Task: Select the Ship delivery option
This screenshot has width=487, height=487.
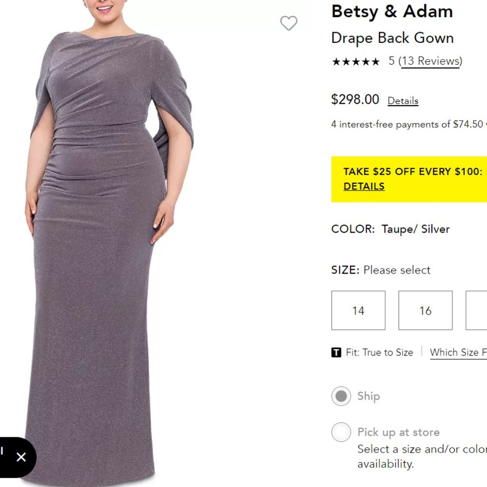Action: (341, 396)
